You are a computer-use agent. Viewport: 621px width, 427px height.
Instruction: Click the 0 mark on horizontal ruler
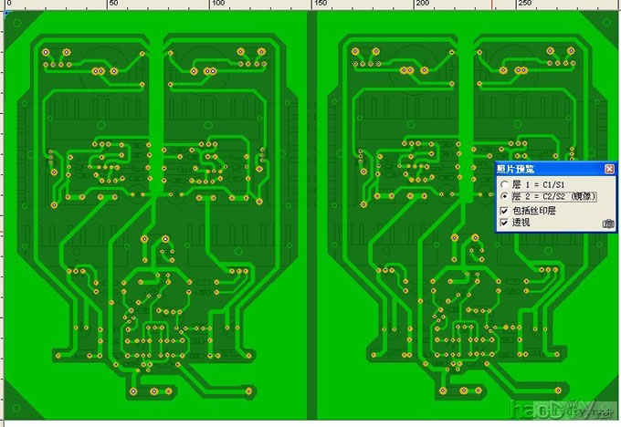(x=10, y=5)
